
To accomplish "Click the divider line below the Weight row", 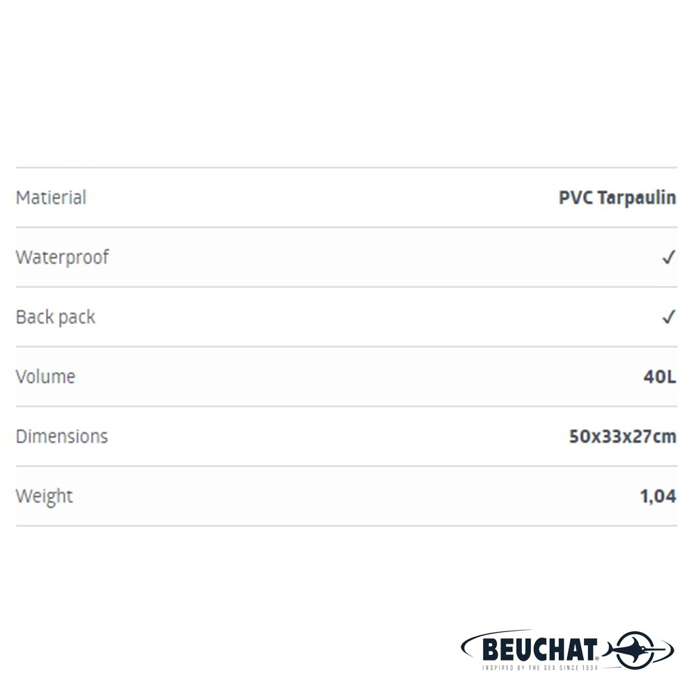I will 346,526.
